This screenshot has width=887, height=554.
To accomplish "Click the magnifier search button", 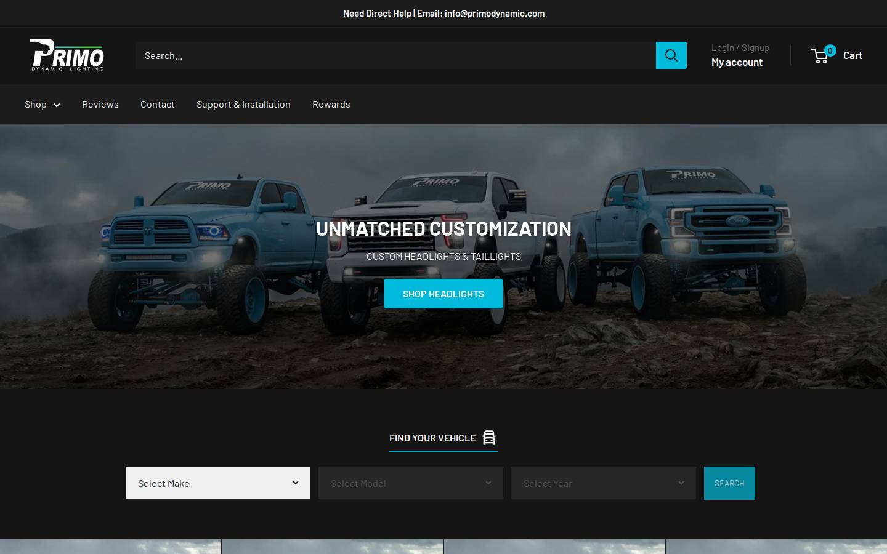I will tap(671, 55).
